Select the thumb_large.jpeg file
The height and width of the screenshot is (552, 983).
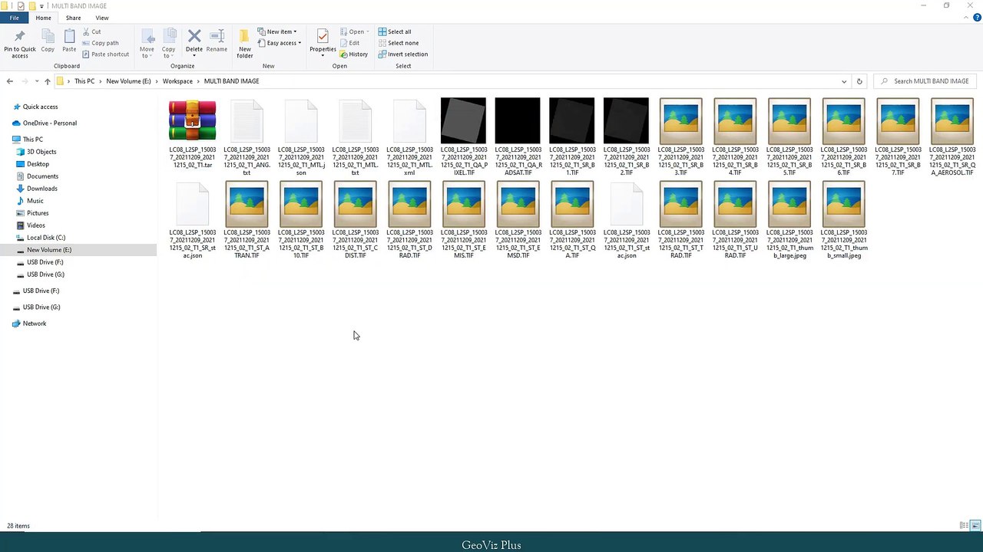coord(789,219)
